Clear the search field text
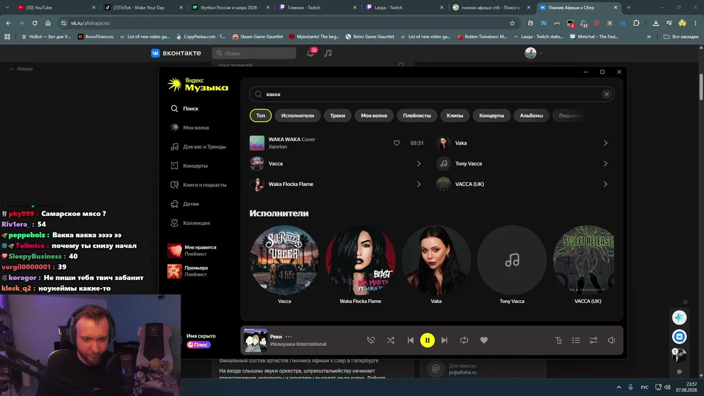This screenshot has width=704, height=396. coord(607,94)
